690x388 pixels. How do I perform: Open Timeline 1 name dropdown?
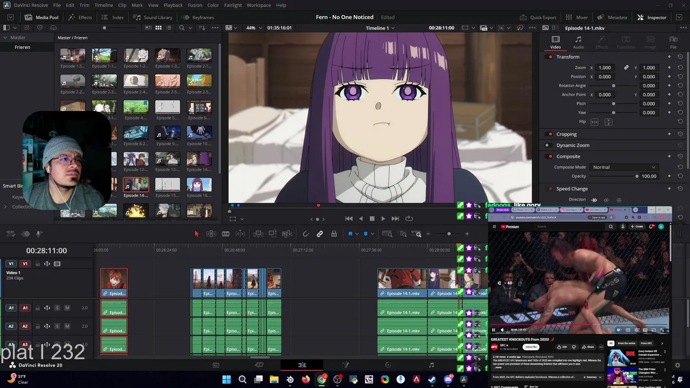click(380, 28)
